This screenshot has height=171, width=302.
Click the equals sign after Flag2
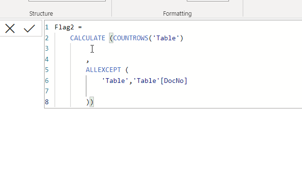(80, 27)
